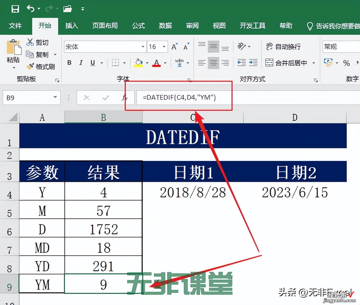The width and height of the screenshot is (360, 305).
Task: Click the 粘贴 paste clipboard icon
Action: tap(13, 47)
